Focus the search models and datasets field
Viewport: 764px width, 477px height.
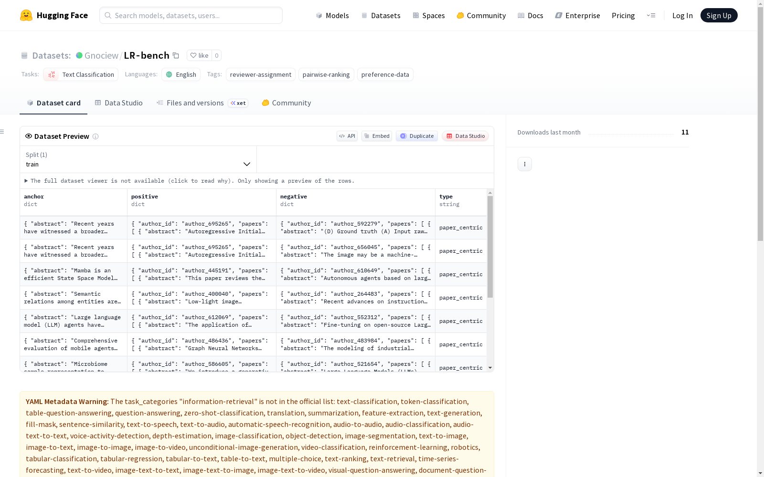191,15
